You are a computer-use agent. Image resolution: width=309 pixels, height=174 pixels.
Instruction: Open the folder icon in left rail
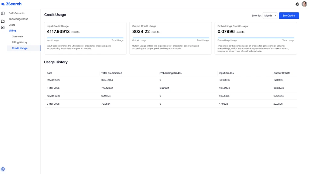tap(3, 21)
